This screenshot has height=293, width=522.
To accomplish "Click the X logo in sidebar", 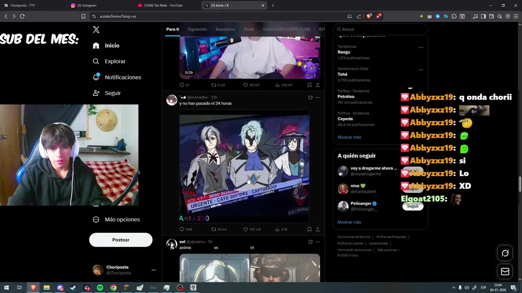I will tap(96, 30).
